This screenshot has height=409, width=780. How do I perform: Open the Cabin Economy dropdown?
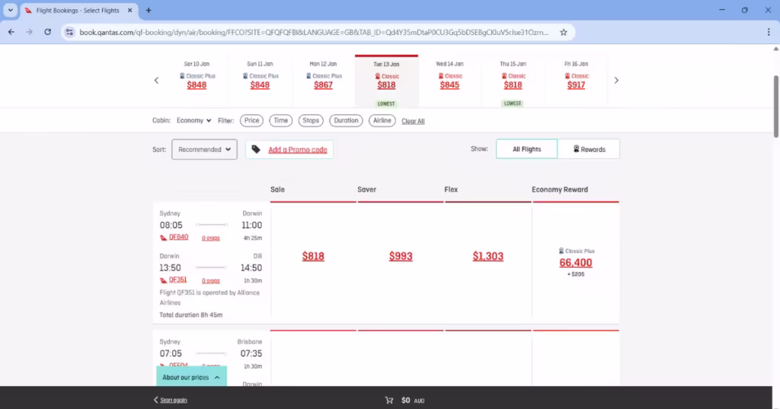point(193,120)
